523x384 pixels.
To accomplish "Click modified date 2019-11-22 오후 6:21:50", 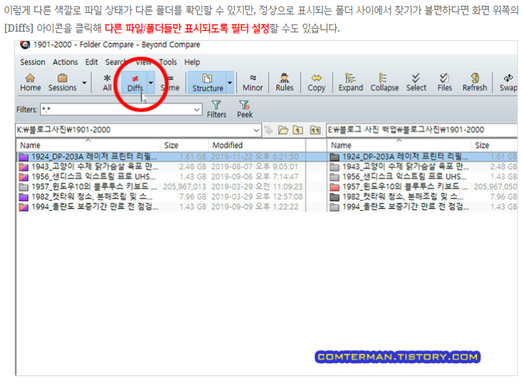I will pos(255,157).
